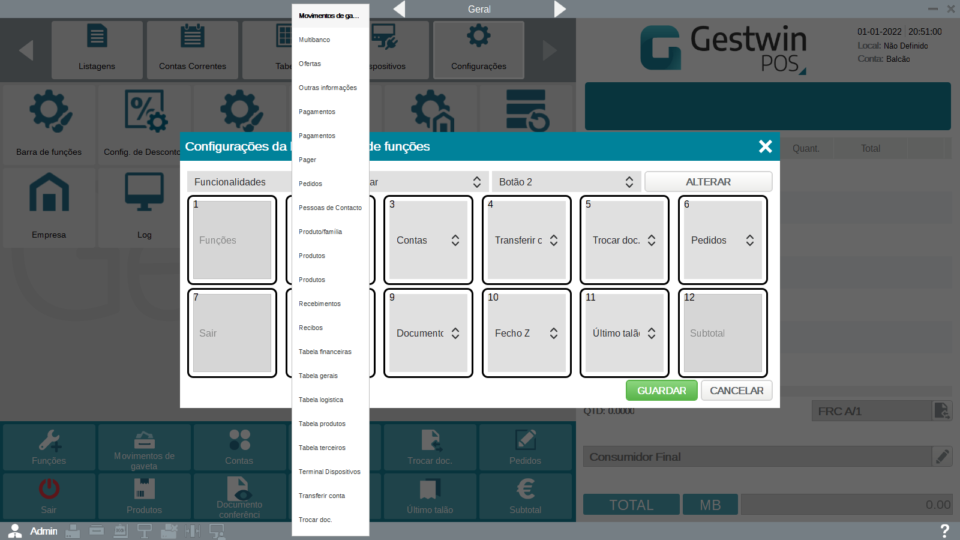
Task: Edit Consumidor Final with pencil icon
Action: pyautogui.click(x=942, y=457)
